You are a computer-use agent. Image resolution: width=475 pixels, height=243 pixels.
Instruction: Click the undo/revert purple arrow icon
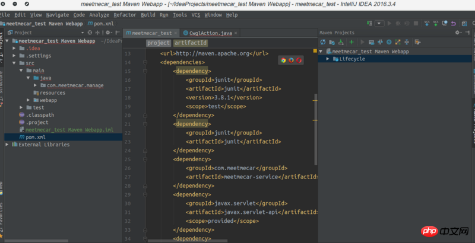coord(454,23)
